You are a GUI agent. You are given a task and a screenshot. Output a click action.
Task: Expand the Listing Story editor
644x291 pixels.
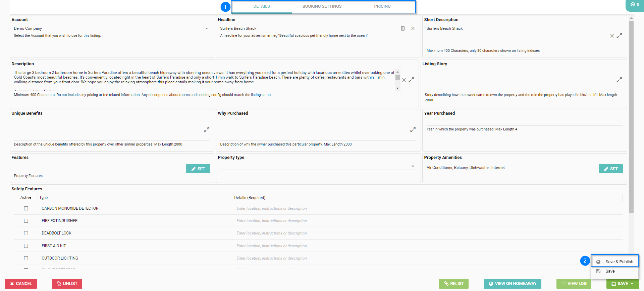(619, 80)
